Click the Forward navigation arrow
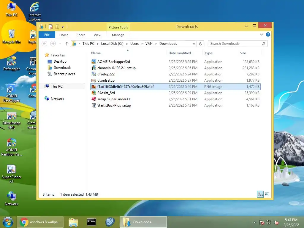Screen dimensions: 304x228 (x=53, y=44)
